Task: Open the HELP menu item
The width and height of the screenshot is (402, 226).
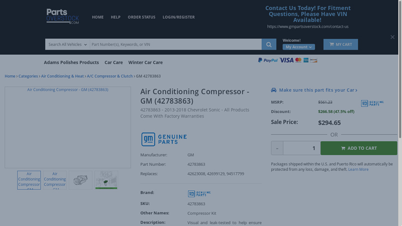Action: click(x=116, y=17)
